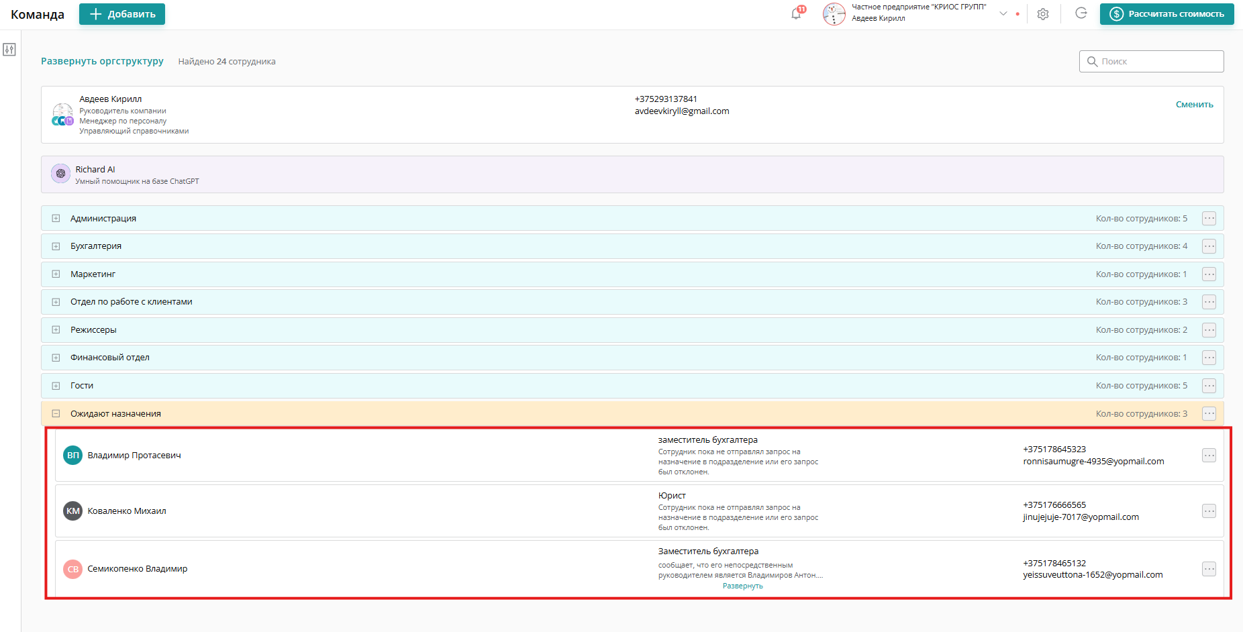Click Richard AI assistant icon

click(x=60, y=174)
